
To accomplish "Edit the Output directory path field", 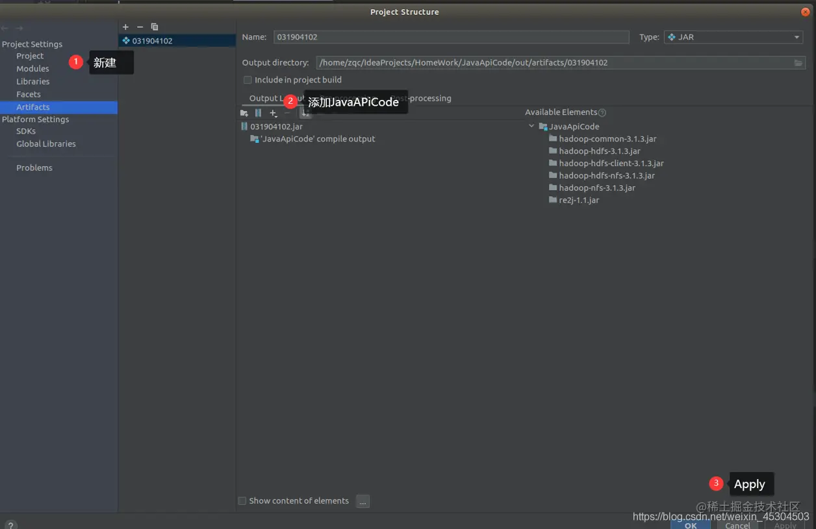I will pyautogui.click(x=554, y=63).
